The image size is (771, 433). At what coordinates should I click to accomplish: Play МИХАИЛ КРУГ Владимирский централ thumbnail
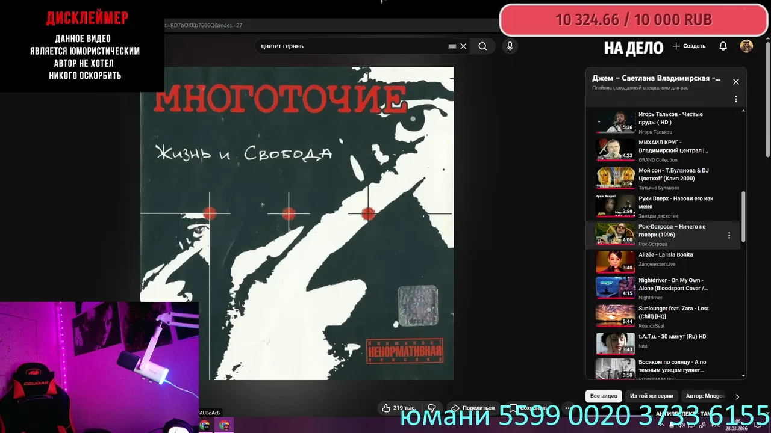[x=615, y=150]
